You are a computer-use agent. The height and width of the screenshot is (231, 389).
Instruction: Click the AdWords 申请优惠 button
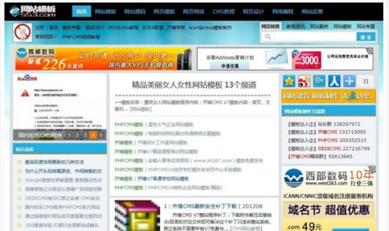click(x=230, y=66)
